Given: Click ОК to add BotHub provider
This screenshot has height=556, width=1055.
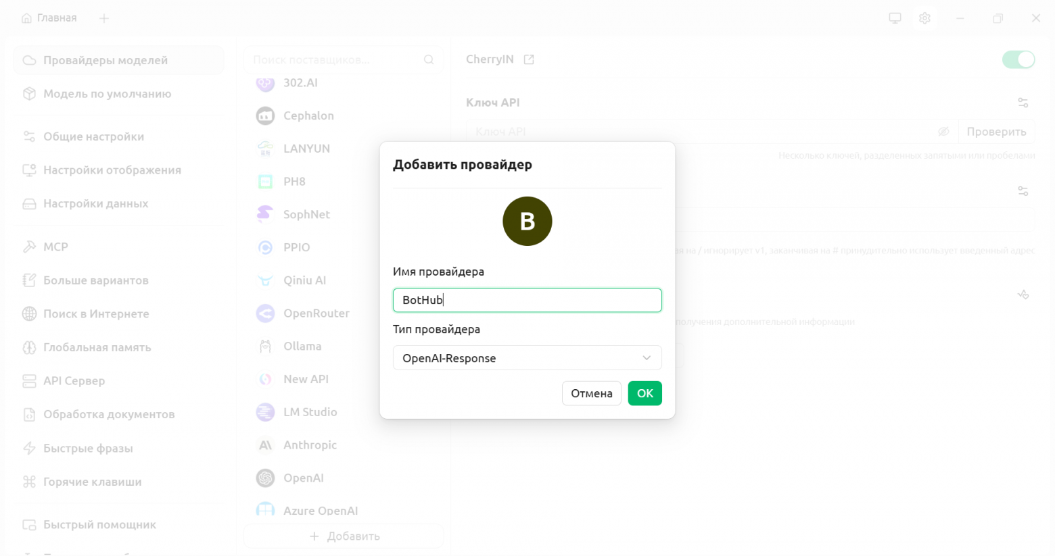Looking at the screenshot, I should coord(644,393).
